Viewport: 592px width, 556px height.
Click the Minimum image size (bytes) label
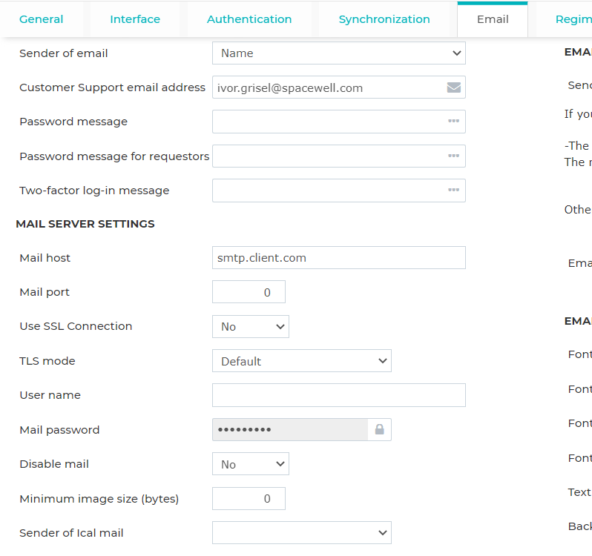(99, 499)
